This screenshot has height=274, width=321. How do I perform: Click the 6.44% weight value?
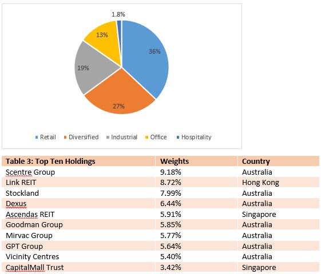(171, 204)
